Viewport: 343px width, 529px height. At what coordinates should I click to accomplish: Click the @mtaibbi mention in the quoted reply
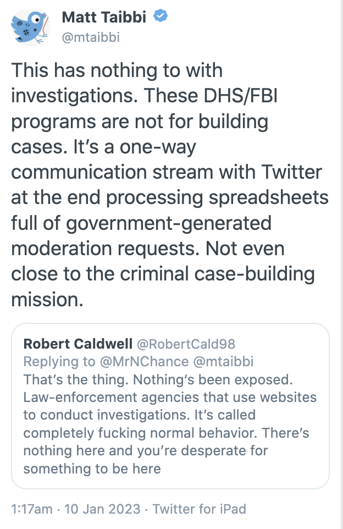click(223, 362)
